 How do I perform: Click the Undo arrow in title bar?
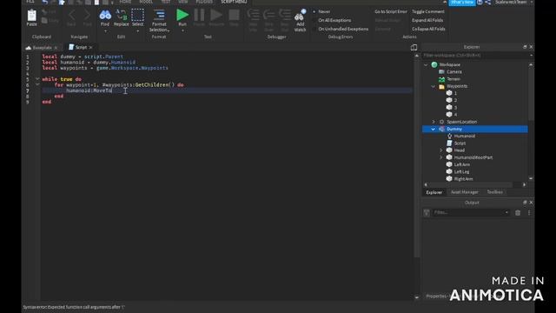45,2
